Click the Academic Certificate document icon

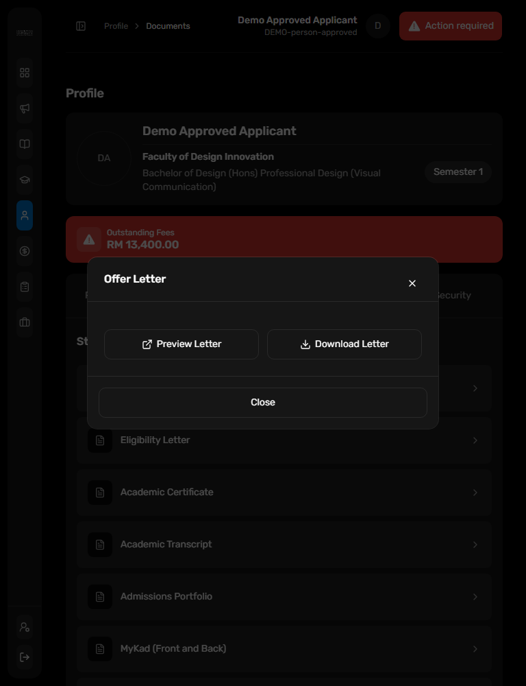coord(100,492)
